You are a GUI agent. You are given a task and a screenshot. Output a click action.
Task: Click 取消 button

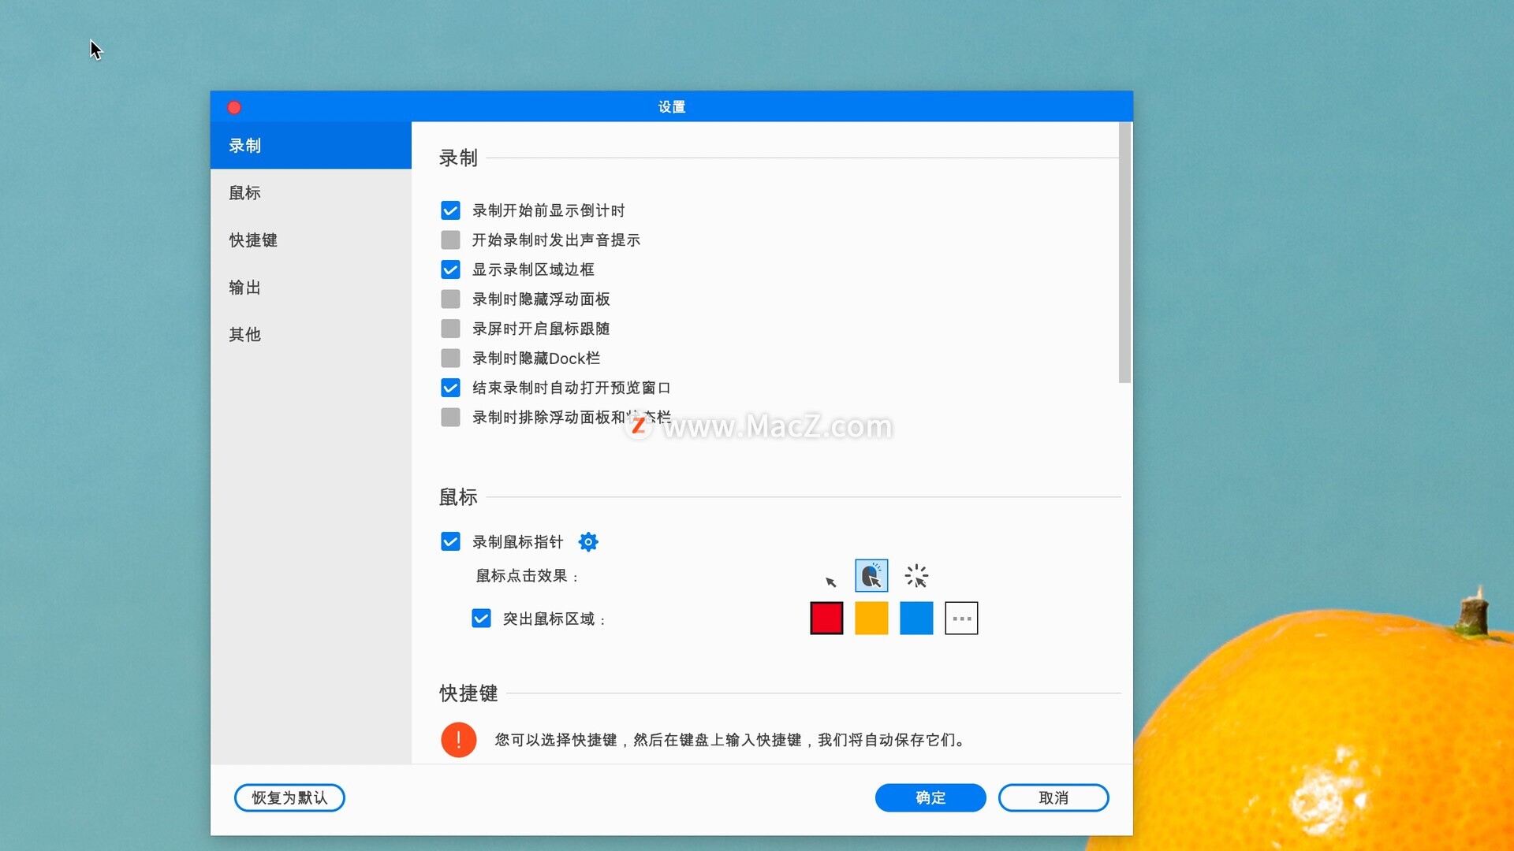(1053, 797)
